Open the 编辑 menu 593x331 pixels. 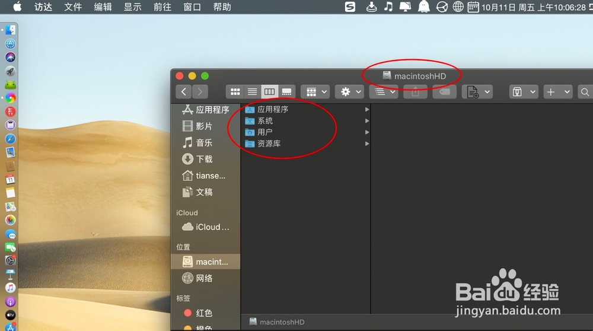103,7
